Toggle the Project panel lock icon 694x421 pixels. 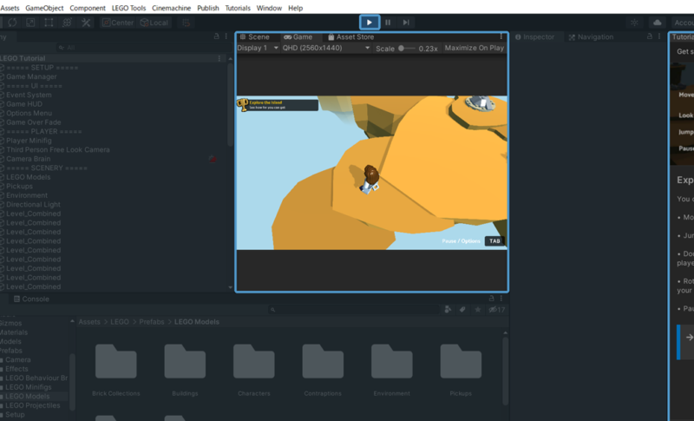click(x=491, y=299)
